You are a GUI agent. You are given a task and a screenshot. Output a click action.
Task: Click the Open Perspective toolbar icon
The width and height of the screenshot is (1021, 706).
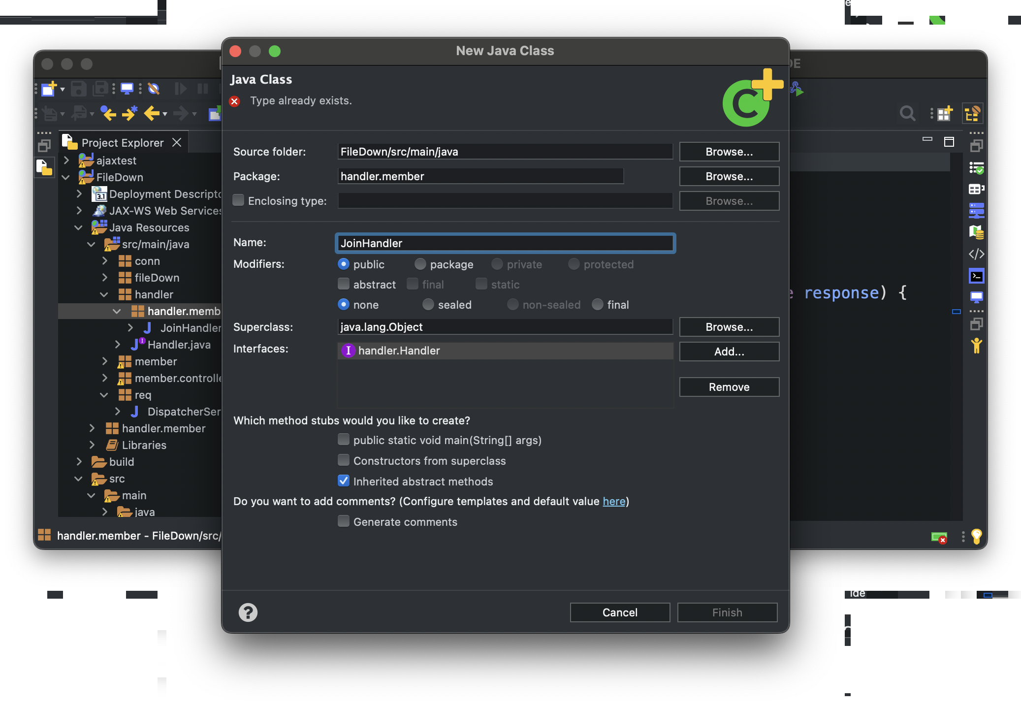[x=944, y=114]
